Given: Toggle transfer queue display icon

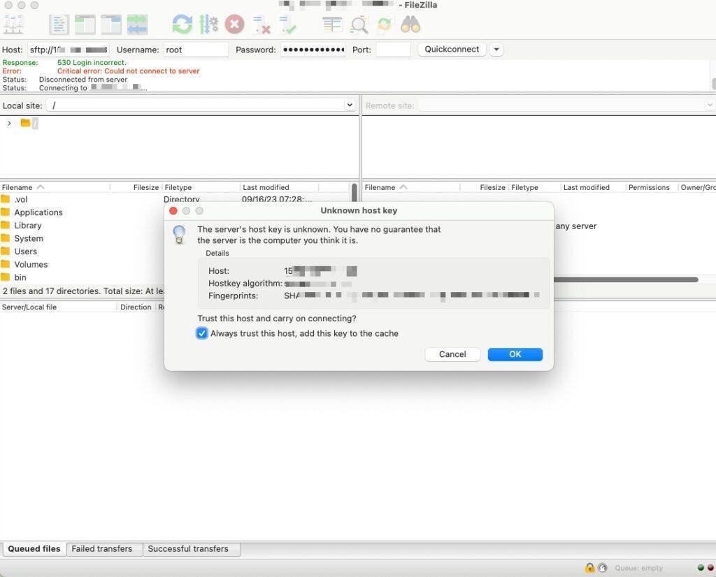Looking at the screenshot, I should point(138,24).
